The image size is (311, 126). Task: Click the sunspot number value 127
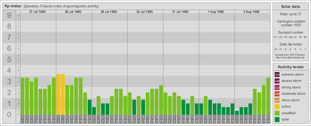[281, 37]
